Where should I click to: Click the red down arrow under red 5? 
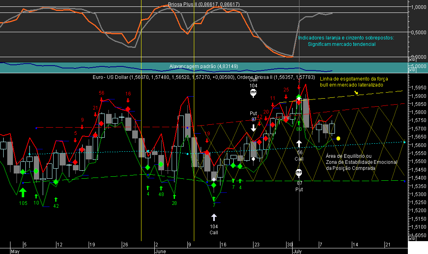click(75, 140)
